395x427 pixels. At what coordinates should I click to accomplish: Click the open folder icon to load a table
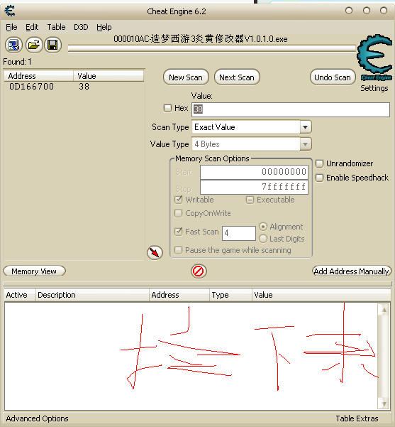point(34,45)
